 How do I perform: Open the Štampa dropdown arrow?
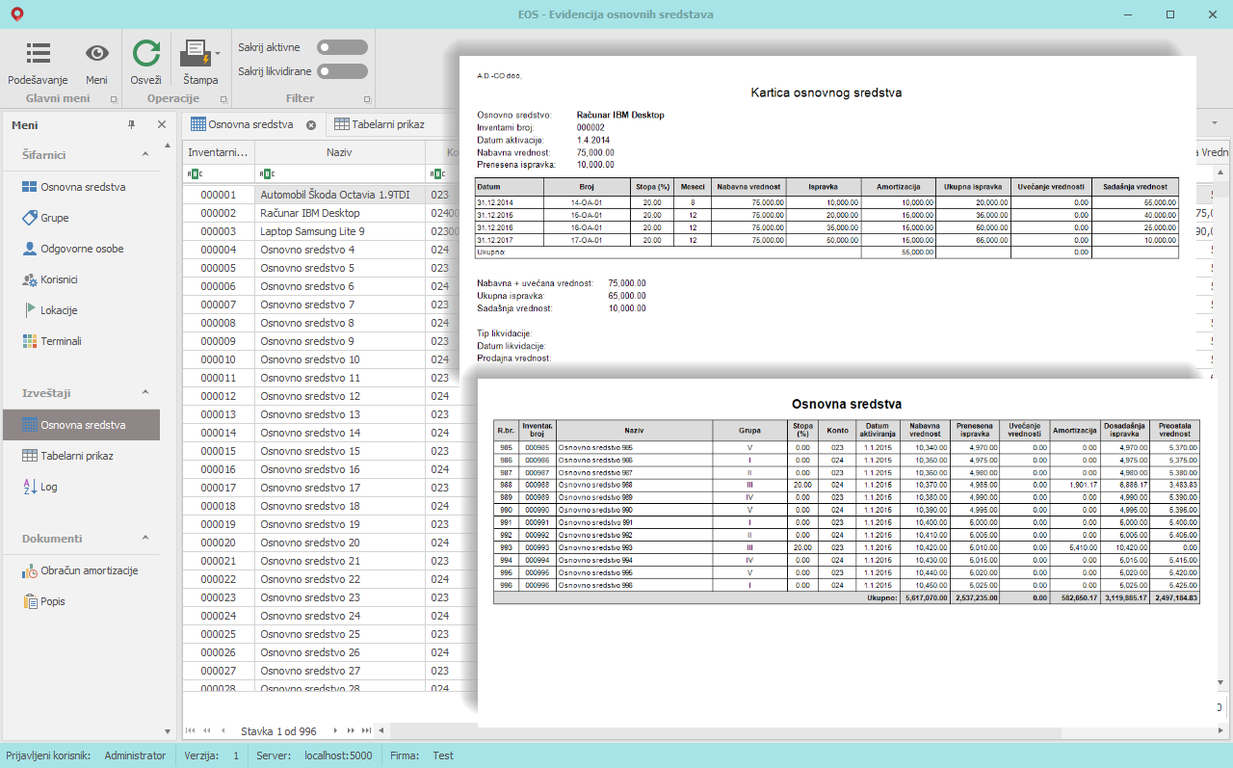tap(218, 54)
